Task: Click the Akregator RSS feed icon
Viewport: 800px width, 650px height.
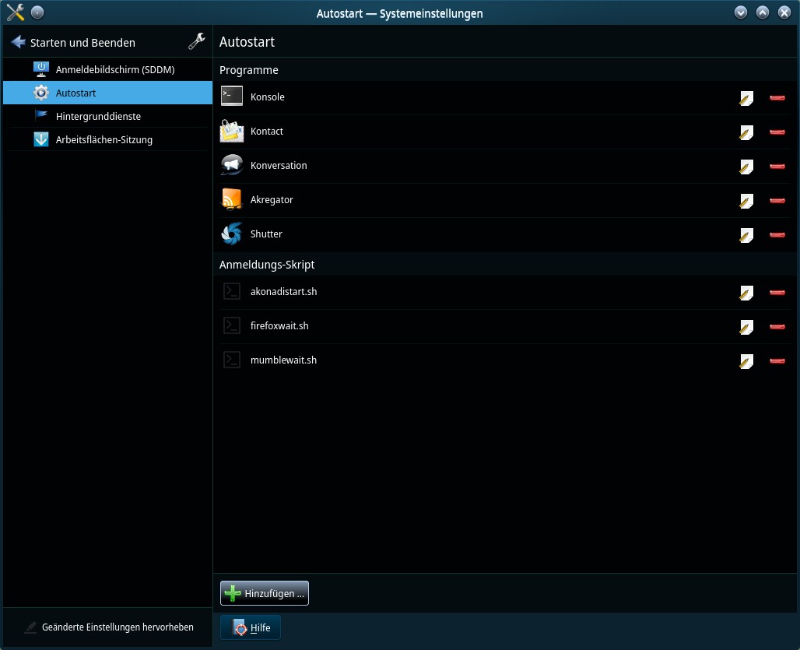Action: pyautogui.click(x=232, y=199)
